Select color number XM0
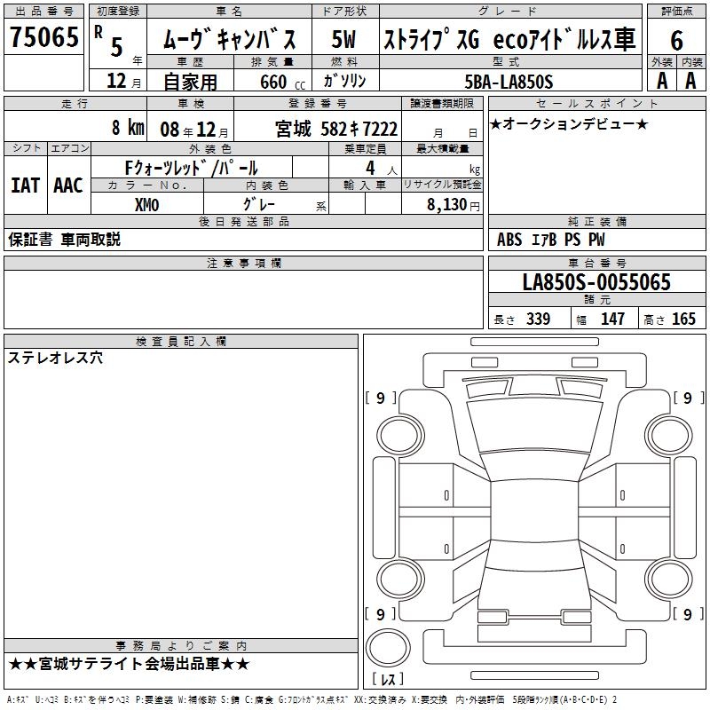 tap(146, 205)
